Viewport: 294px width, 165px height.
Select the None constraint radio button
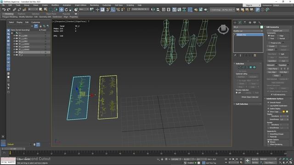(x=269, y=36)
